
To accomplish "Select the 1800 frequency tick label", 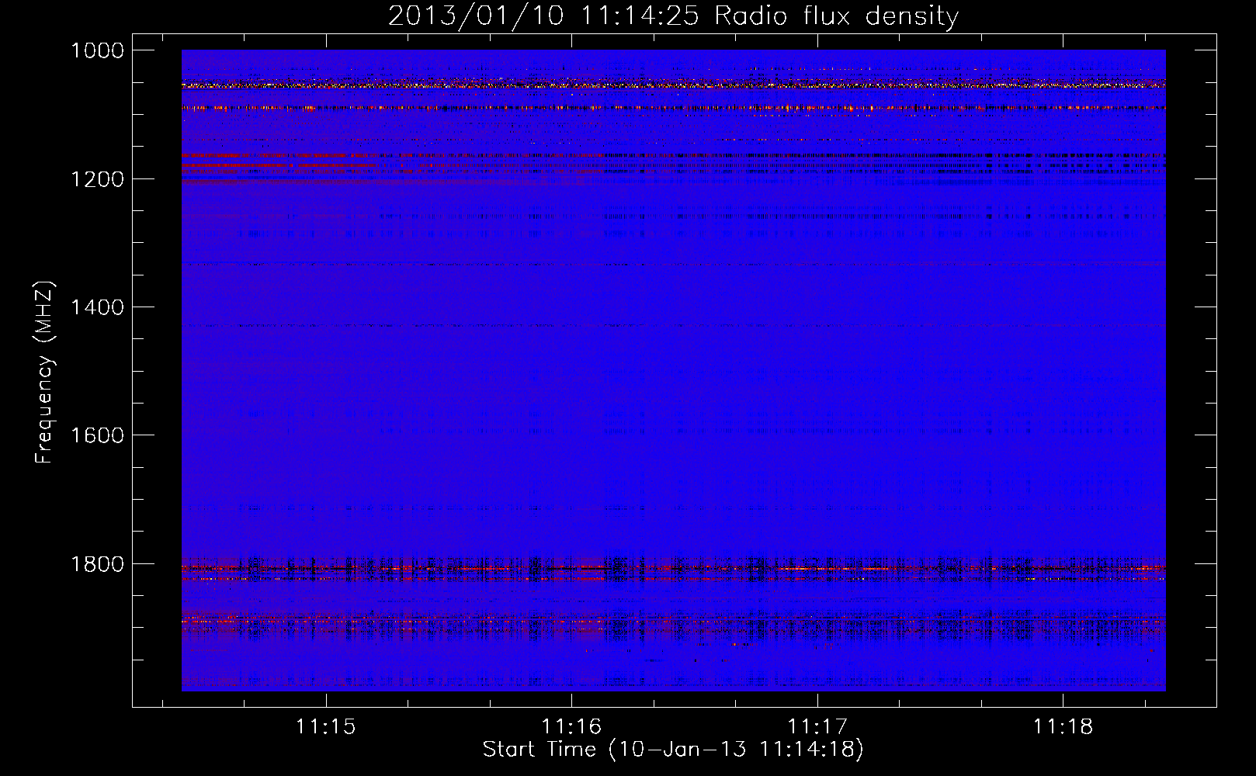I will pyautogui.click(x=97, y=564).
